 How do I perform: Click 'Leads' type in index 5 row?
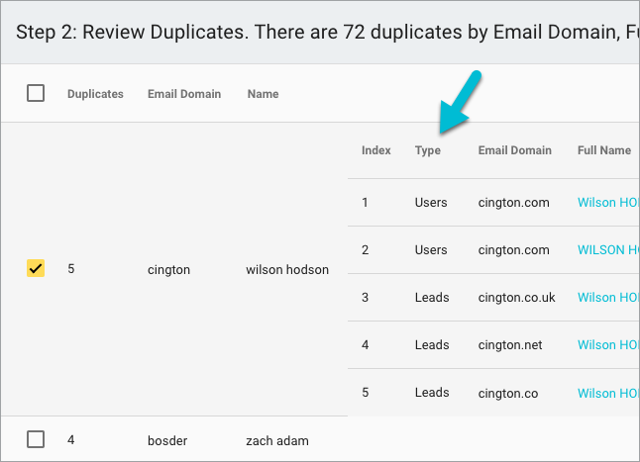coord(432,393)
